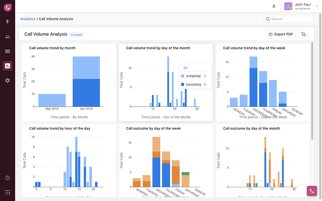Image resolution: width=322 pixels, height=201 pixels.
Task: Open the notifications bell
Action: 274,6
